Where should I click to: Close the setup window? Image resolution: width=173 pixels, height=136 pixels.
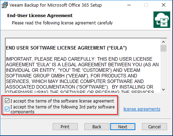164,5
